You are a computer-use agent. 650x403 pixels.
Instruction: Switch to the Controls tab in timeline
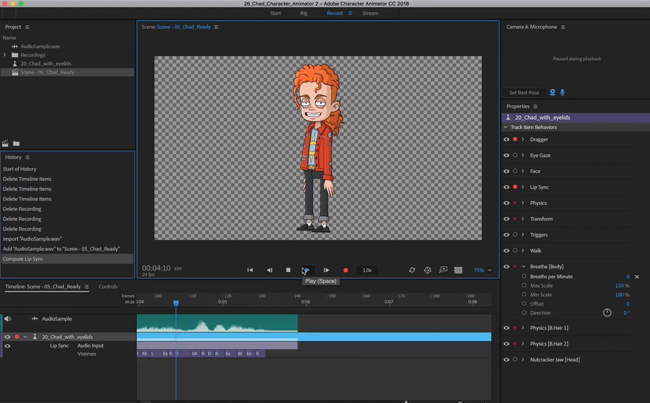click(x=108, y=287)
